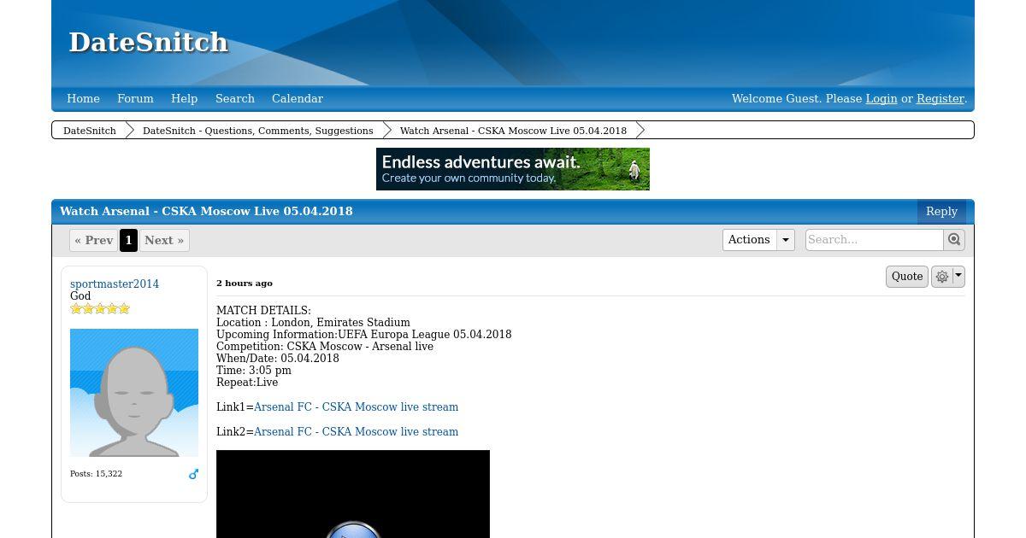The height and width of the screenshot is (538, 1026).
Task: Click sportmaster2014's avatar image
Action: (134, 393)
